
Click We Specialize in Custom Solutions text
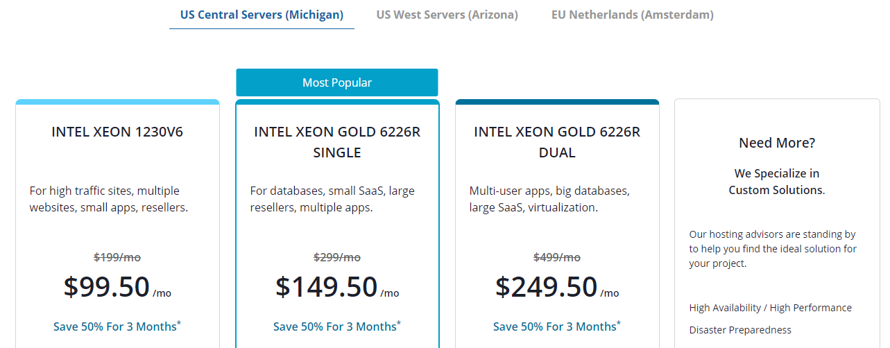tap(777, 182)
